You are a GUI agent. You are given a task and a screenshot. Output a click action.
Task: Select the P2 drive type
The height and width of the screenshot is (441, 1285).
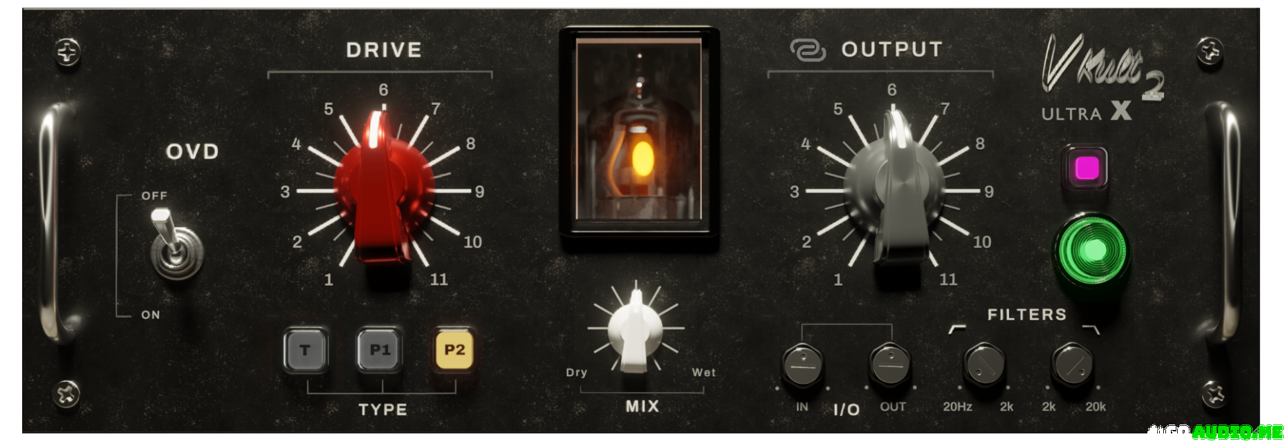(454, 350)
